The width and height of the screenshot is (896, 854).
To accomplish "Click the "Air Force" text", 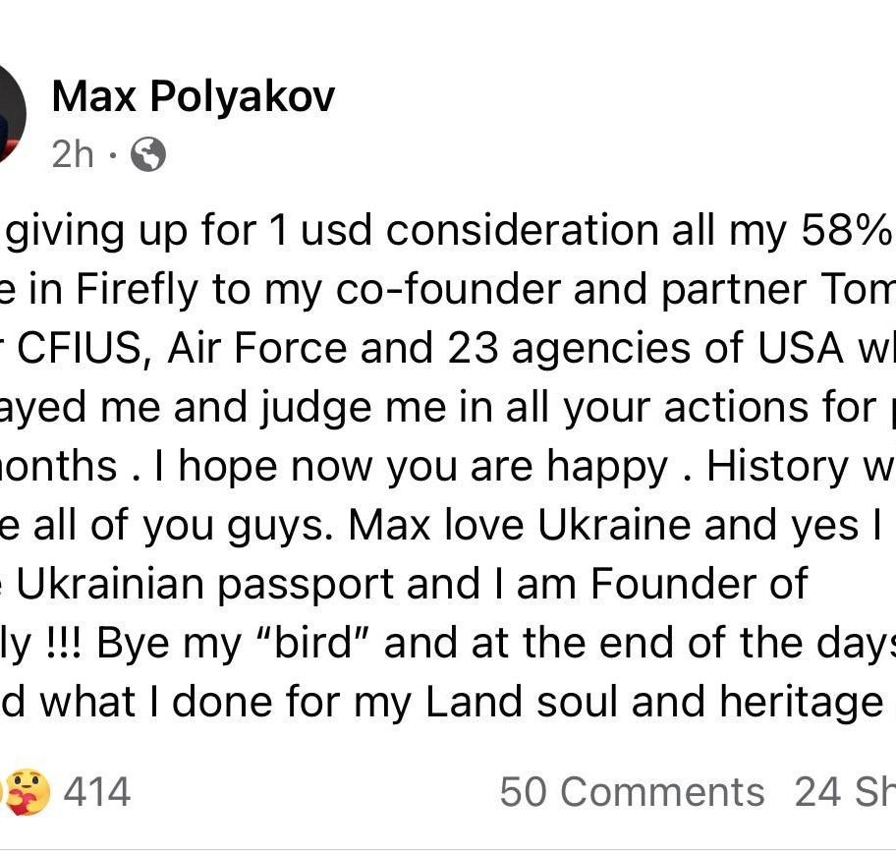I will click(x=257, y=348).
